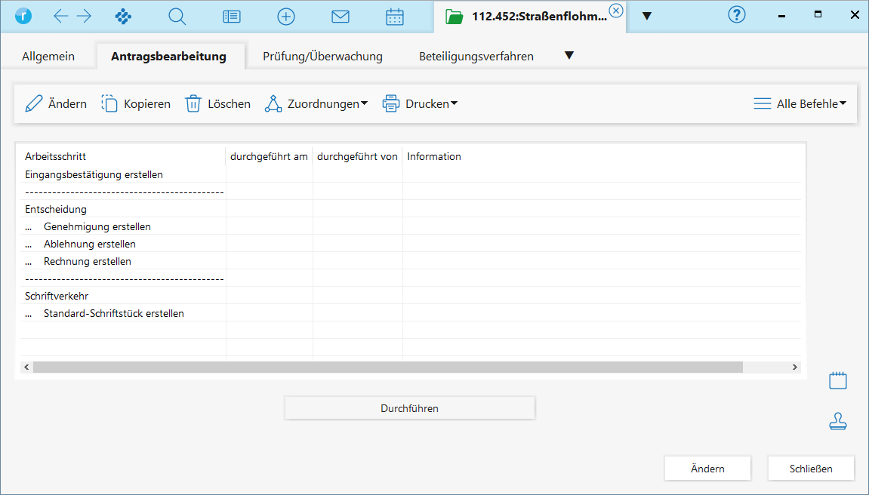The height and width of the screenshot is (495, 869).
Task: Open the Beteiligungsverfahren tab
Action: 476,57
